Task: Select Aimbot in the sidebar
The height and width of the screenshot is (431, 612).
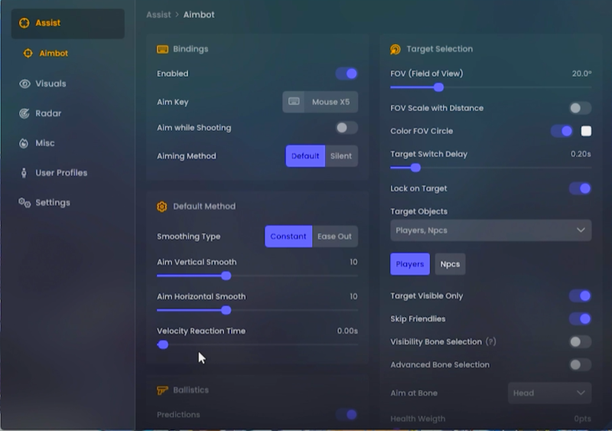Action: point(54,53)
